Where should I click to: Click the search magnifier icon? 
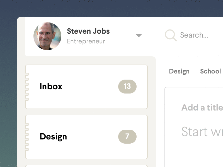(x=171, y=35)
